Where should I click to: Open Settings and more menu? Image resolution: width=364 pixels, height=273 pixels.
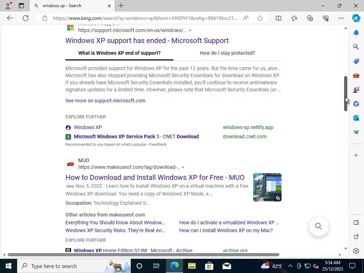tap(341, 18)
